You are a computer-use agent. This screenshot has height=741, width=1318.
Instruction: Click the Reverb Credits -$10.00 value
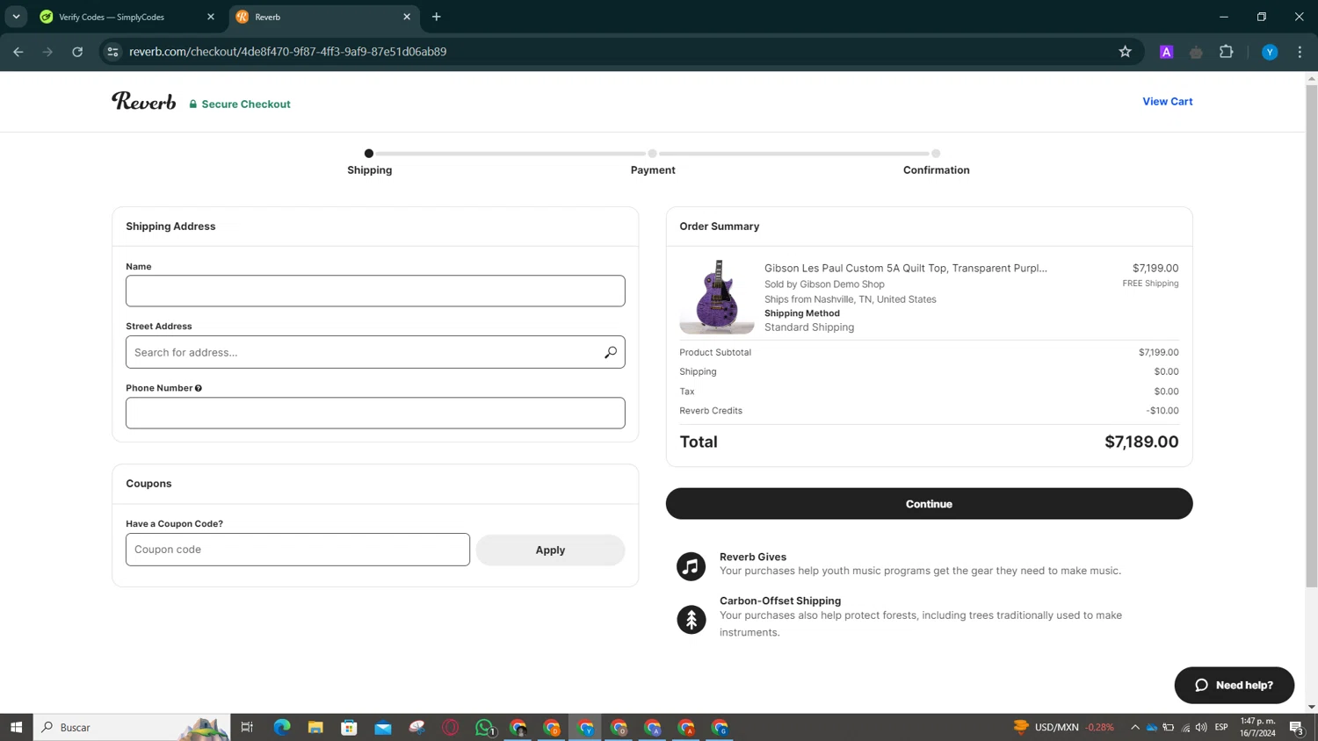click(x=1162, y=411)
